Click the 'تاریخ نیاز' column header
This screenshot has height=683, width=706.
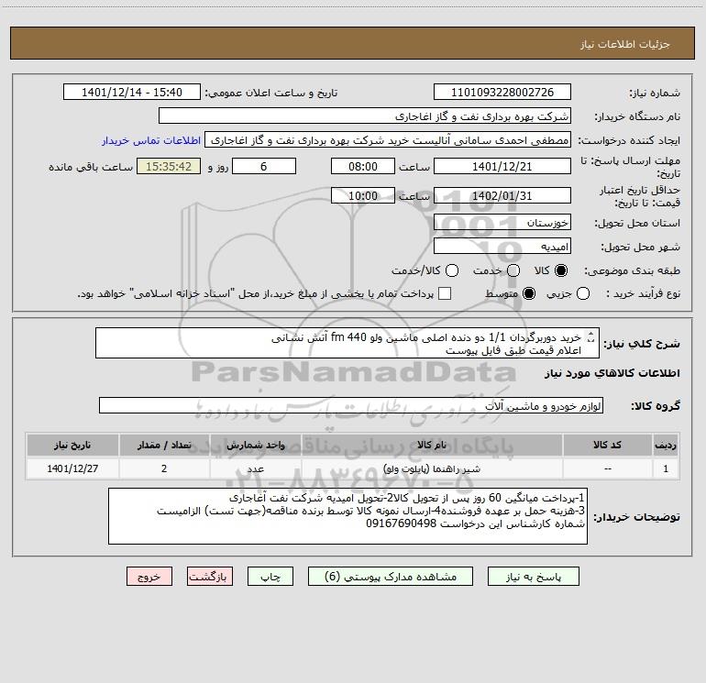point(72,446)
